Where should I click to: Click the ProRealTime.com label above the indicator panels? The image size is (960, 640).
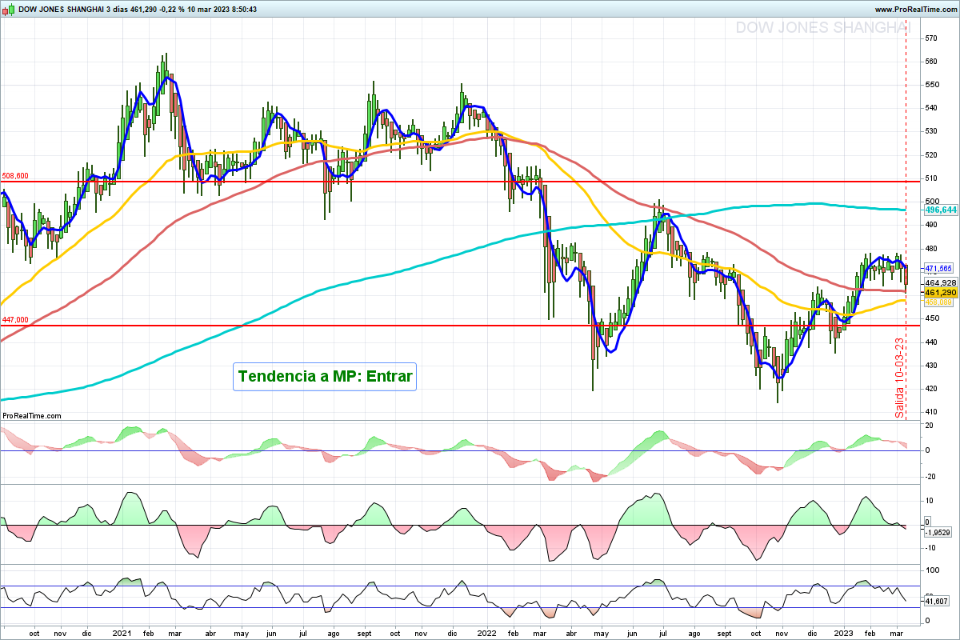click(32, 416)
